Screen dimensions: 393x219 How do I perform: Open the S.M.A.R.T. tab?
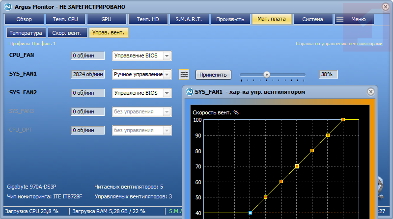189,19
